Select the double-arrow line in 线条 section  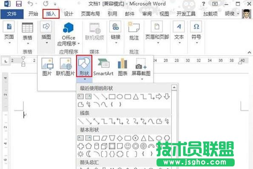[97, 121]
